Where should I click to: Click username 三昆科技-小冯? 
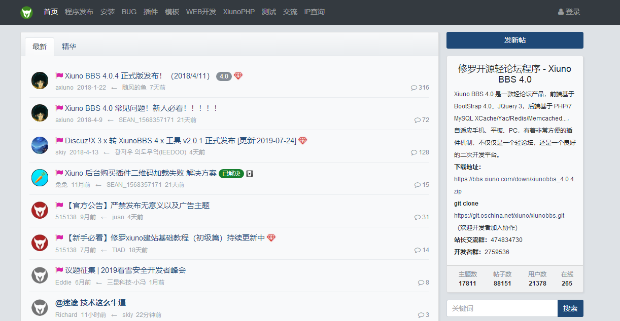pos(126,282)
